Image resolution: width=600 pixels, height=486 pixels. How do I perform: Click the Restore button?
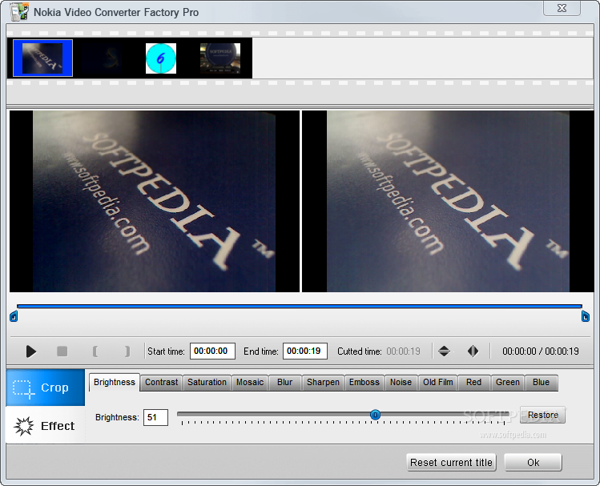point(542,415)
